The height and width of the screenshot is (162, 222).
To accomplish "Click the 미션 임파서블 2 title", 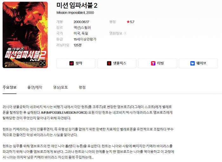I will tap(77, 5).
